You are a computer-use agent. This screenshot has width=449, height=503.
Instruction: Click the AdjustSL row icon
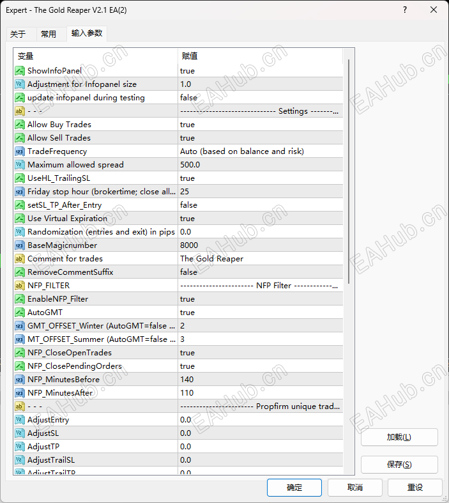[x=20, y=433]
